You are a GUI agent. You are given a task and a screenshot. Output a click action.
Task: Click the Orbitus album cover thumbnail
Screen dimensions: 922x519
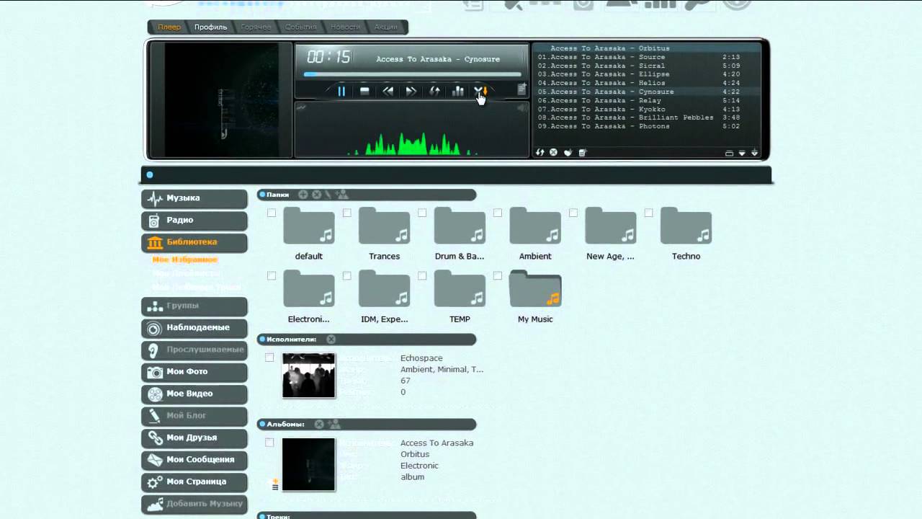308,464
